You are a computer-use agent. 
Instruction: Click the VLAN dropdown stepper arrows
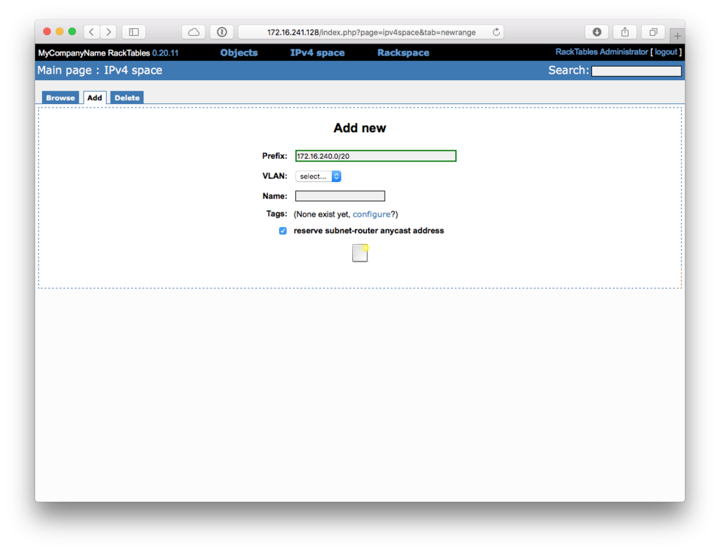coord(335,176)
